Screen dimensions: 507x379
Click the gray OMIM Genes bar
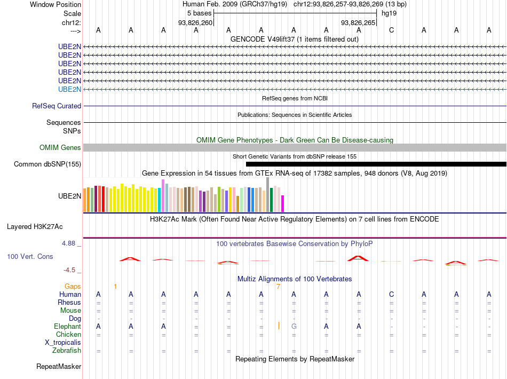(295, 147)
